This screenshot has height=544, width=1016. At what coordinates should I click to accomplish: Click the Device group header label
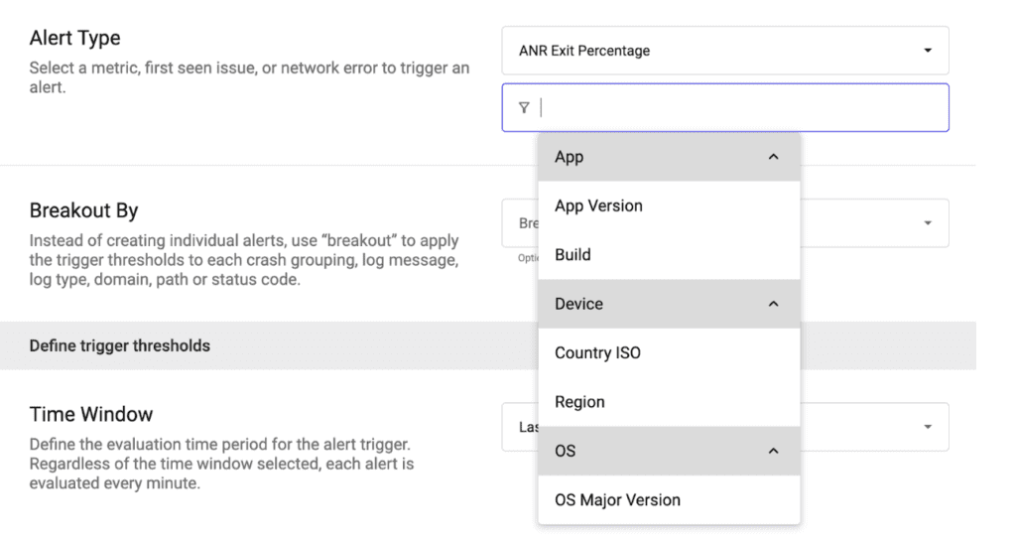578,304
